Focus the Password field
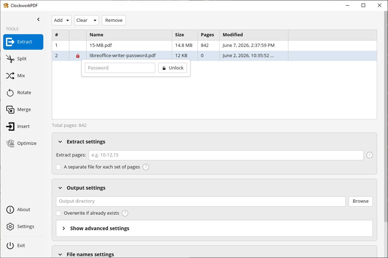 [x=120, y=68]
